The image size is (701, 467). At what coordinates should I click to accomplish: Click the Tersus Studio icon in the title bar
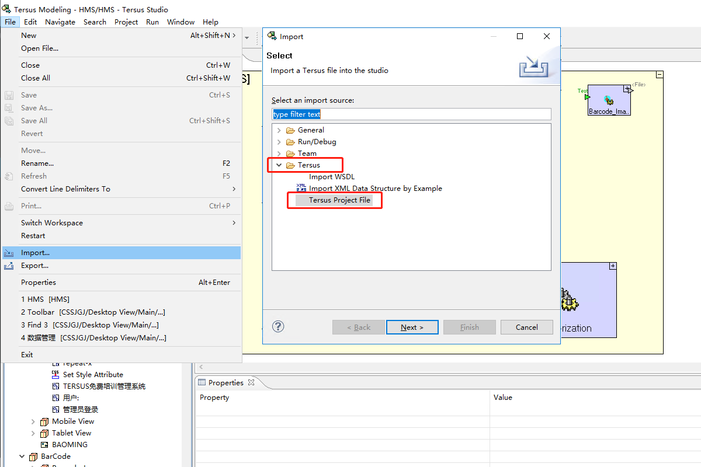click(6, 9)
